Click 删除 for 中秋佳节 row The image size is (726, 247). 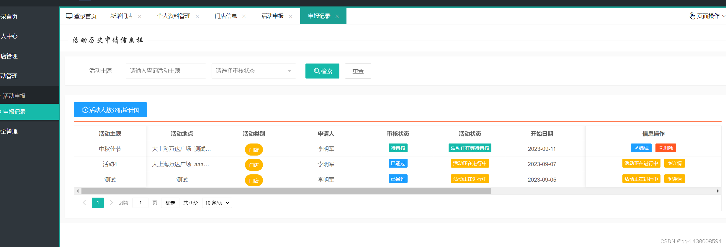coord(666,148)
